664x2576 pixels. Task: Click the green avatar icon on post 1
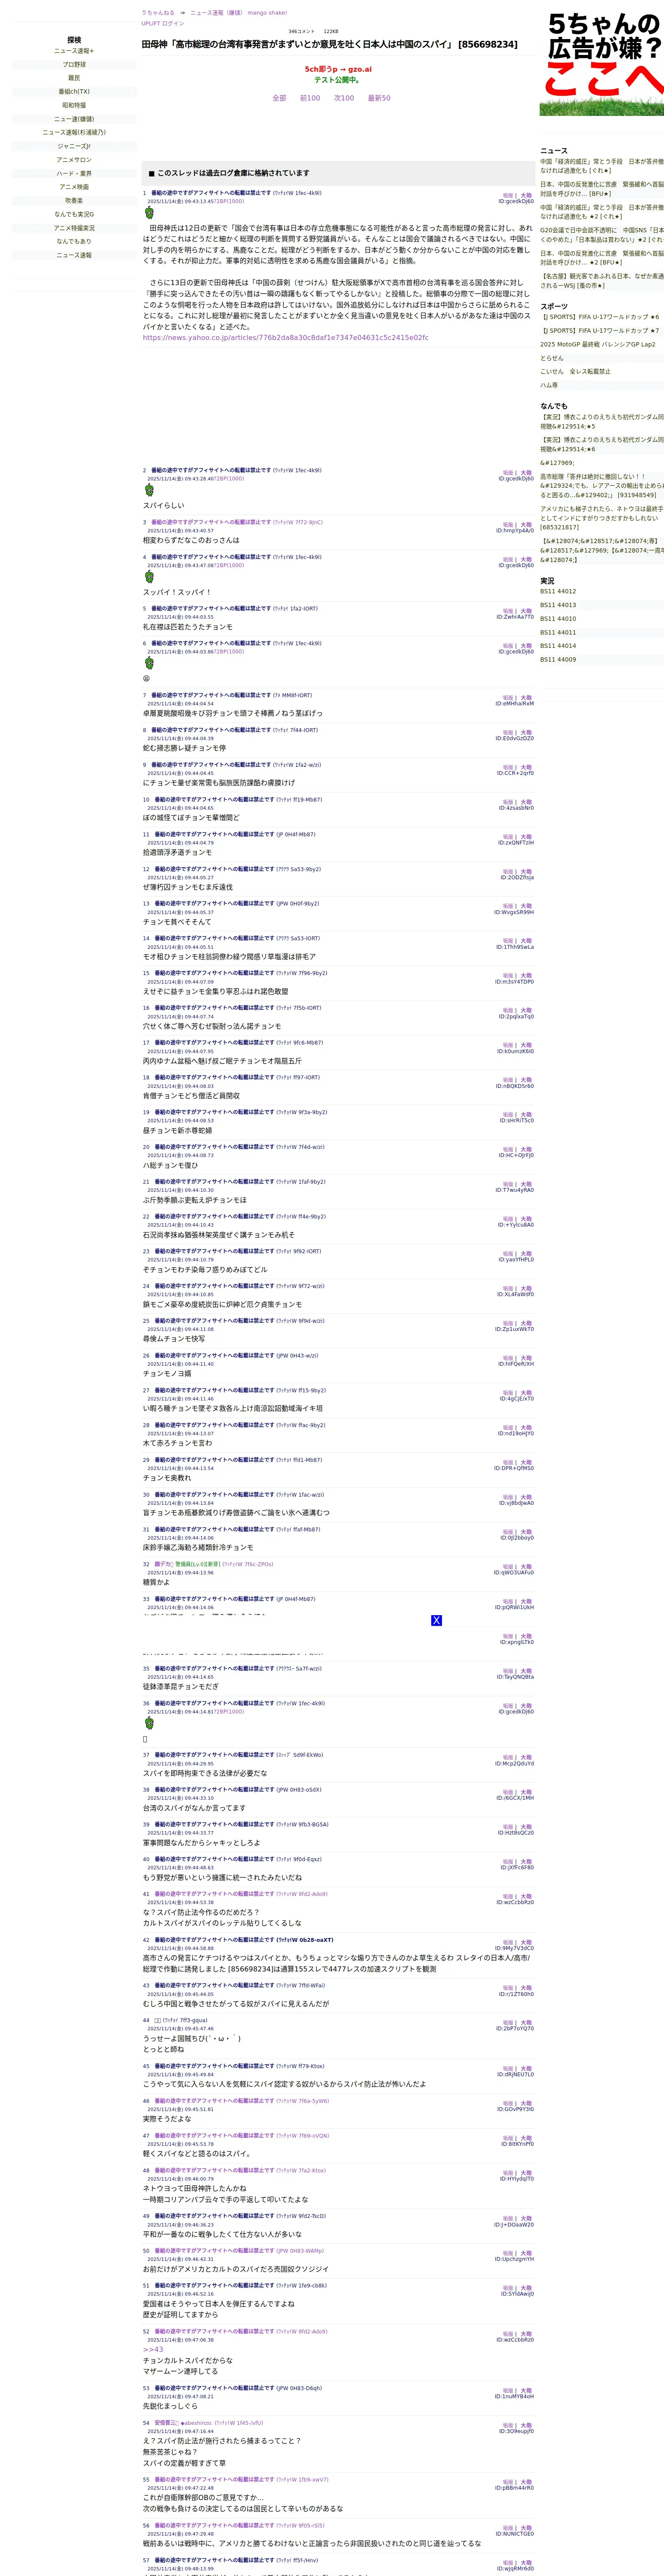(x=150, y=213)
